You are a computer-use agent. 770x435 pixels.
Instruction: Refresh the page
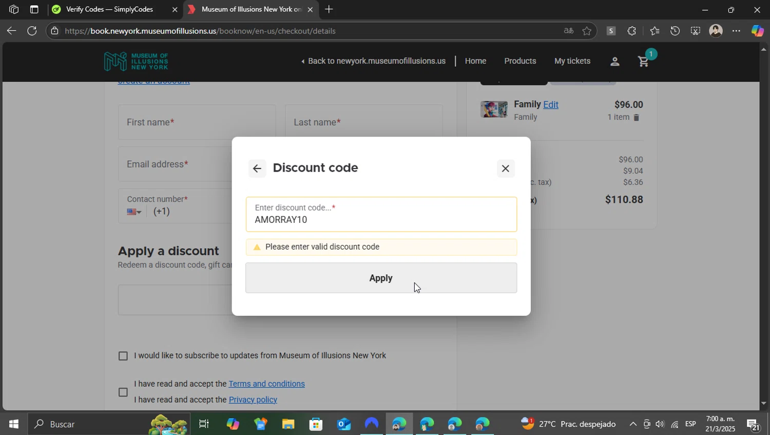(x=32, y=31)
